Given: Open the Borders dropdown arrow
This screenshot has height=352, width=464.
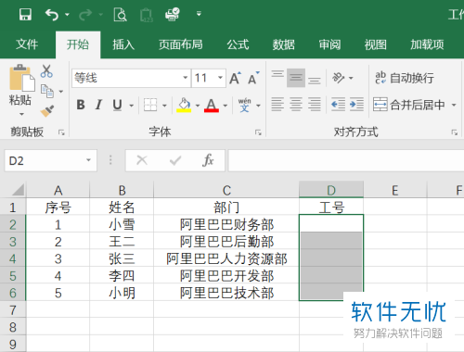Looking at the screenshot, I should 164,106.
